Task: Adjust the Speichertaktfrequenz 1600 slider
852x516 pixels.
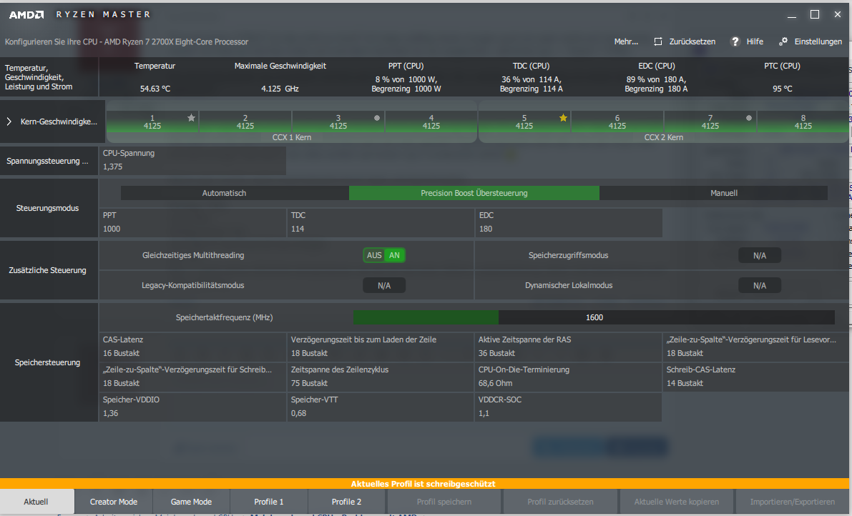Action: (x=594, y=317)
